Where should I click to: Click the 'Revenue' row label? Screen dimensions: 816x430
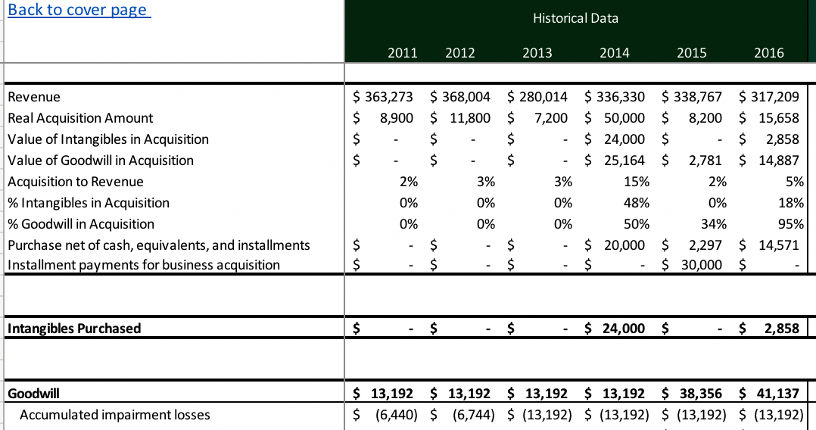click(34, 97)
